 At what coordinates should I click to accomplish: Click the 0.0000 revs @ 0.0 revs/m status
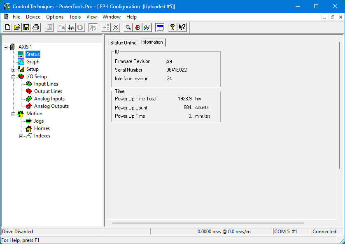pyautogui.click(x=224, y=232)
